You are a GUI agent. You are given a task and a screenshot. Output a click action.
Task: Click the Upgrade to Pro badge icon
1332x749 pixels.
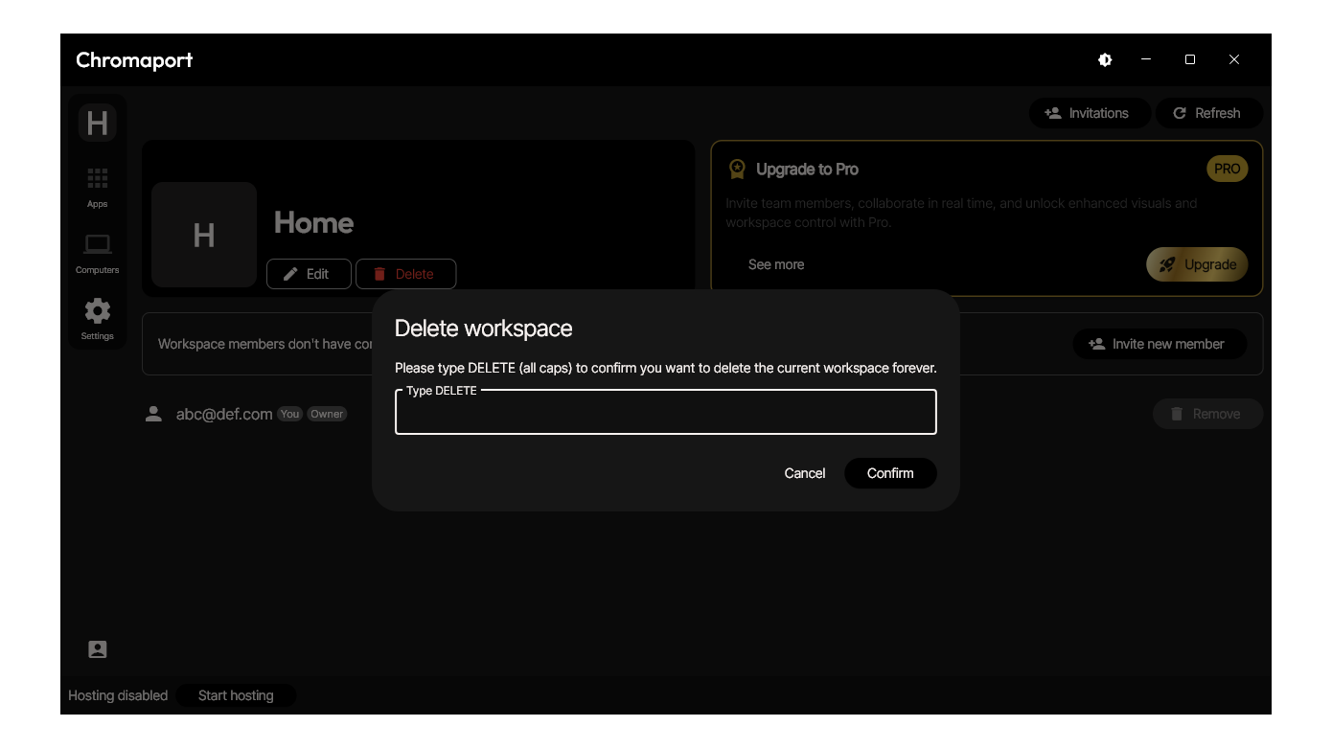click(737, 170)
